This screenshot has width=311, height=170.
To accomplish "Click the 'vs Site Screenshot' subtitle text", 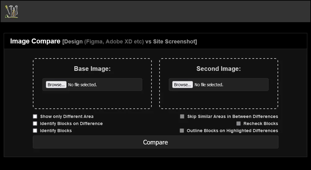I will [x=171, y=42].
